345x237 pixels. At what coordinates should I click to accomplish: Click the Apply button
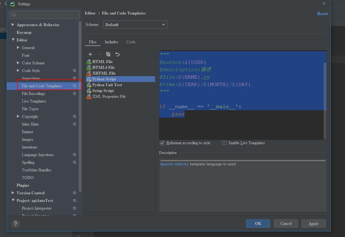pos(314,224)
